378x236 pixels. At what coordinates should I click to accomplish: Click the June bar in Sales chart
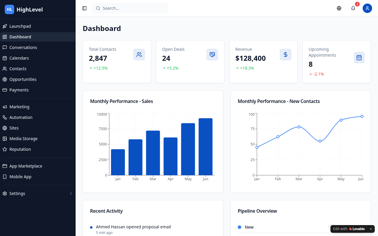pyautogui.click(x=206, y=147)
